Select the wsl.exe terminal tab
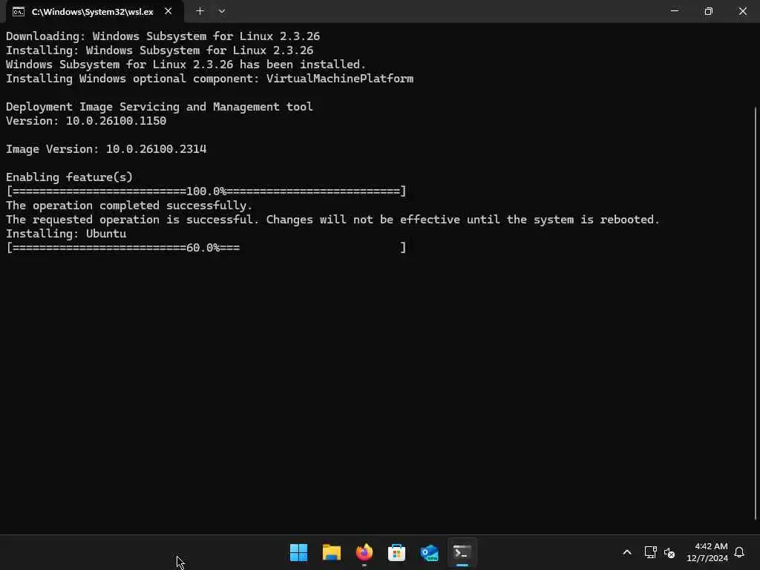Viewport: 760px width, 570px height. pyautogui.click(x=94, y=12)
